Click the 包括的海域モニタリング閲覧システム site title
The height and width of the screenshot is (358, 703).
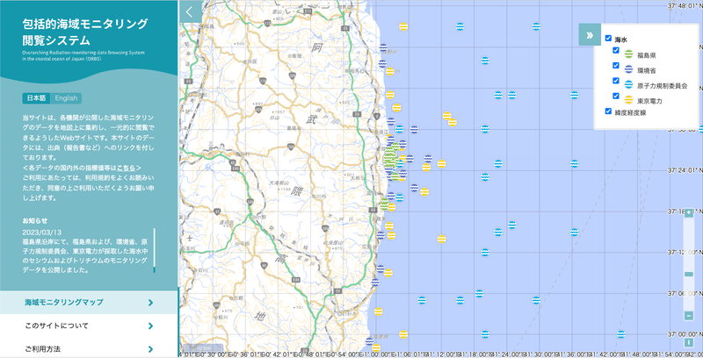point(85,32)
